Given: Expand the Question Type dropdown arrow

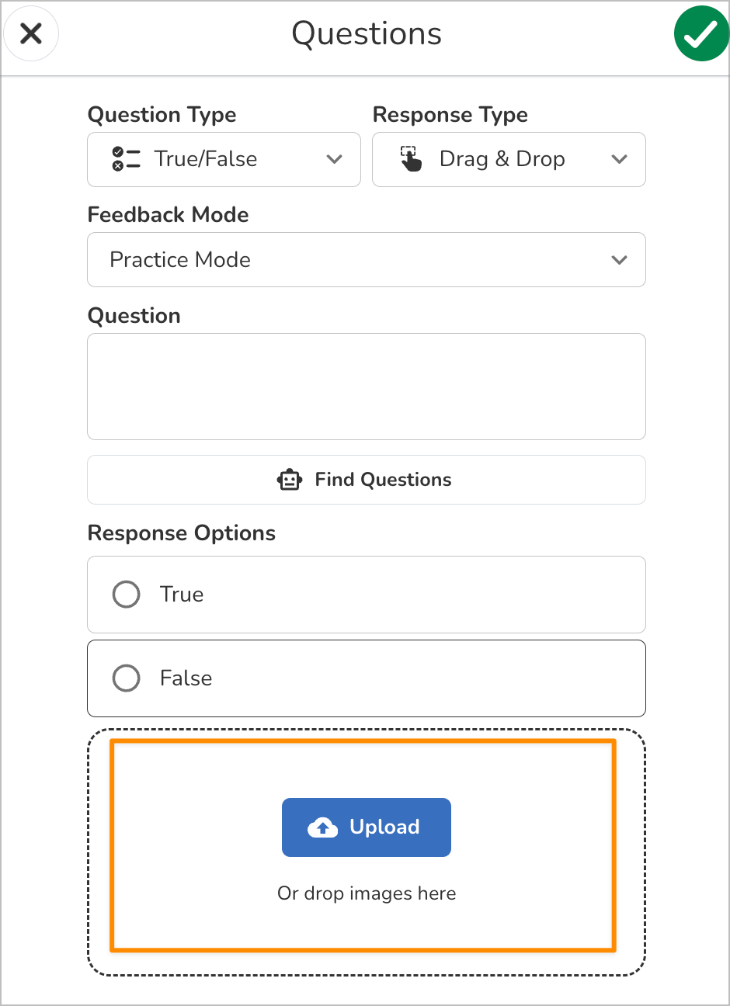Looking at the screenshot, I should [335, 159].
